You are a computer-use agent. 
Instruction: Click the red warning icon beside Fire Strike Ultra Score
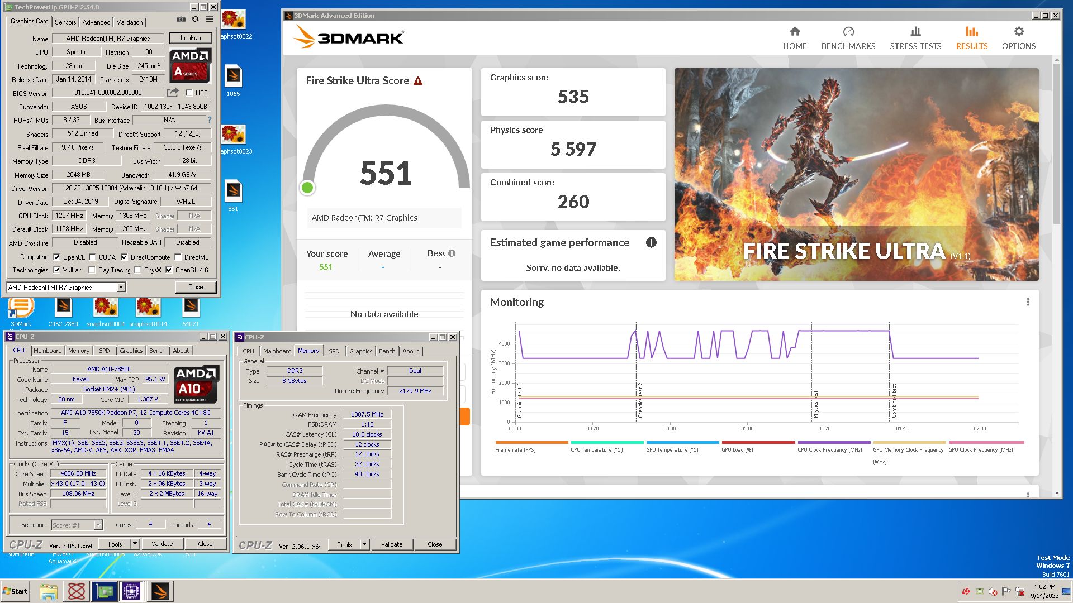point(418,81)
